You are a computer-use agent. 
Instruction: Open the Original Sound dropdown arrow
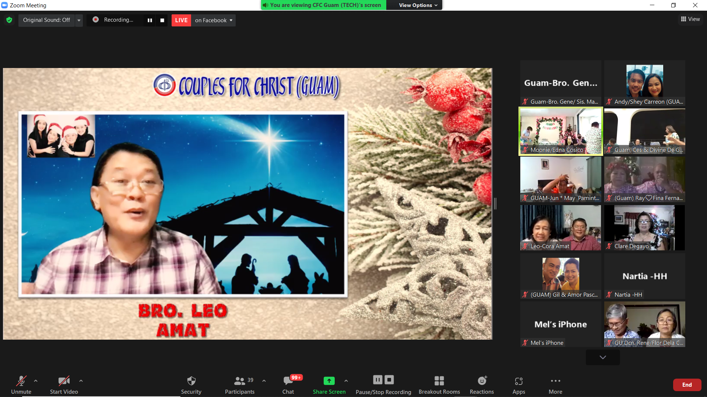pos(79,20)
